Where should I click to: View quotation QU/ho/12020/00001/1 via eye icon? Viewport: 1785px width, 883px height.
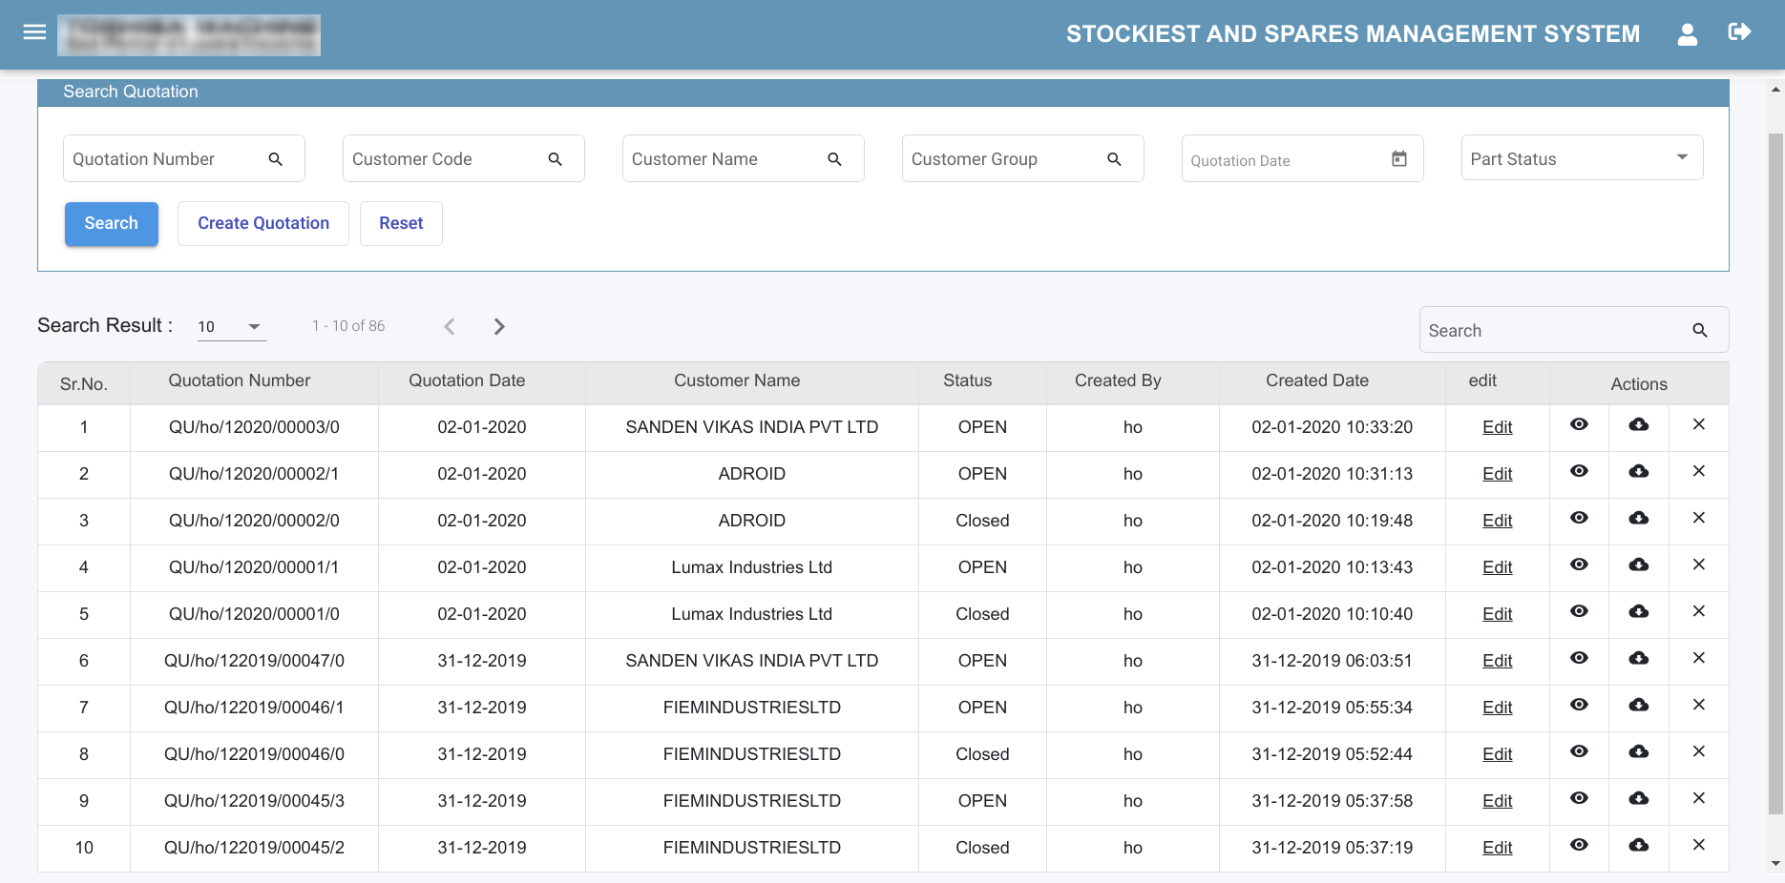coord(1580,565)
